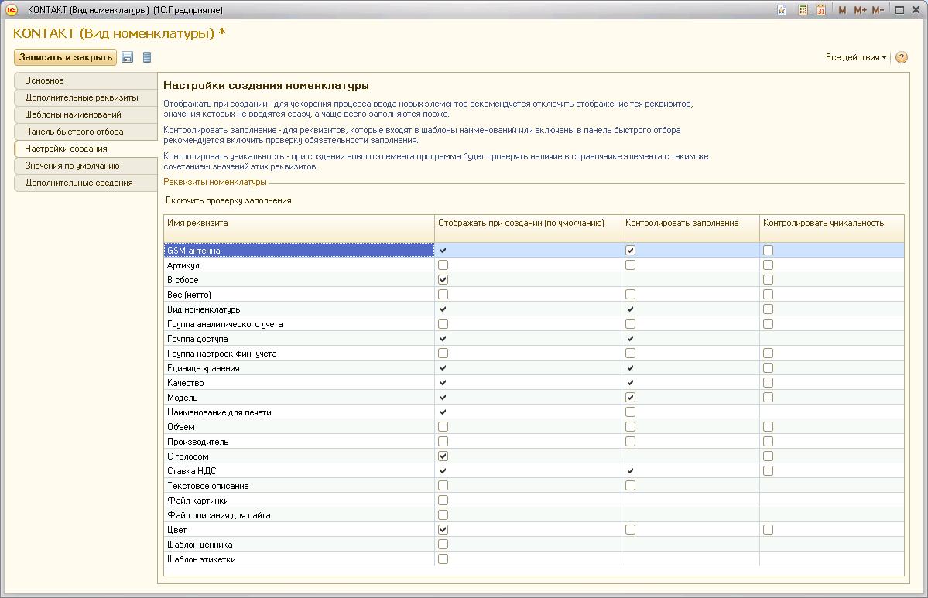Screen dimensions: 928x598
Task: Go to Значения по умолчанию tab
Action: point(85,166)
